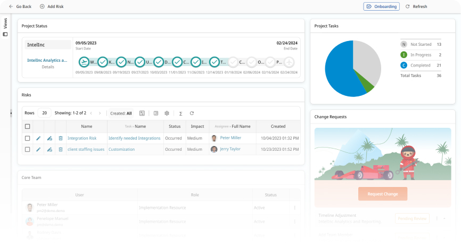This screenshot has width=461, height=244.
Task: Check the Integration Risk row checkbox
Action: 27,138
